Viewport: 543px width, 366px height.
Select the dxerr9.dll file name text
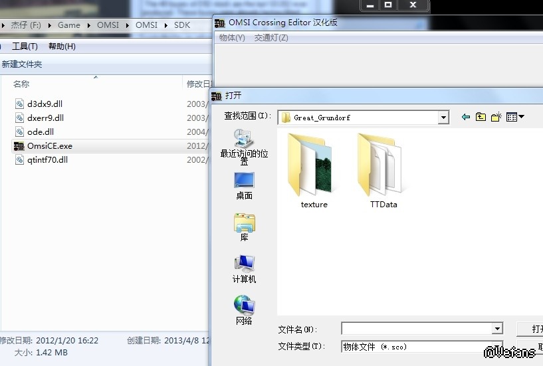point(45,118)
